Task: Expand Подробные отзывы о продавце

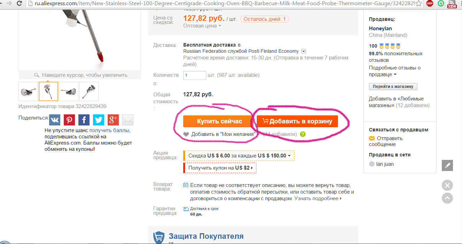Action: click(x=395, y=71)
